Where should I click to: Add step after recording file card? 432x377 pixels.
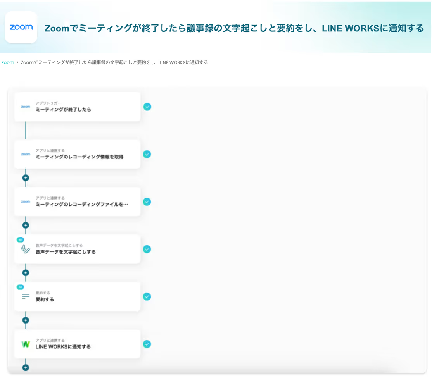click(x=26, y=226)
